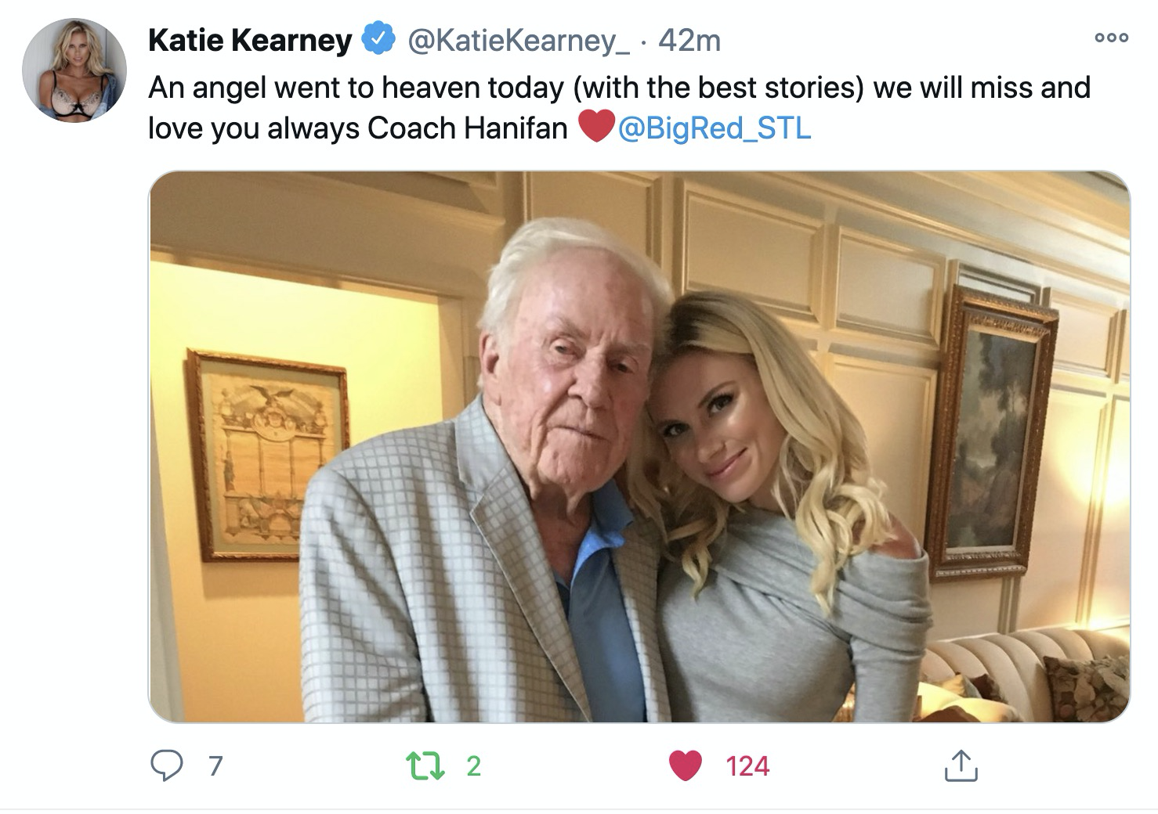The width and height of the screenshot is (1158, 814).
Task: Follow the @BigRed_STL mention link
Action: (x=715, y=128)
